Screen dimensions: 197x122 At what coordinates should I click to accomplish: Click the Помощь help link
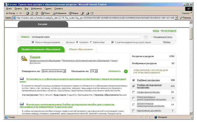(x=167, y=42)
